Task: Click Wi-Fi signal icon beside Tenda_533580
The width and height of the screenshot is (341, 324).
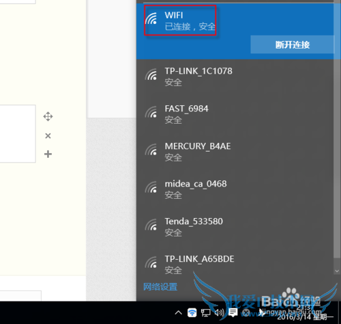Action: [151, 225]
